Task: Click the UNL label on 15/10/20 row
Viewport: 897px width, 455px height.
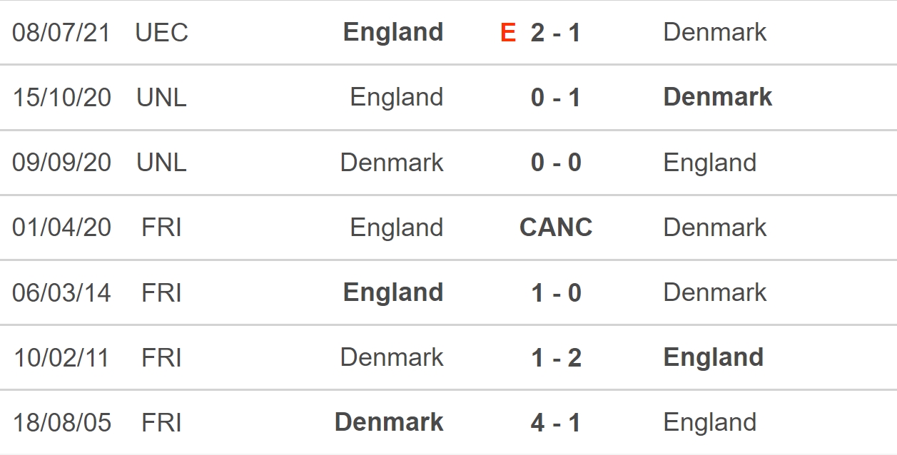Action: [162, 98]
